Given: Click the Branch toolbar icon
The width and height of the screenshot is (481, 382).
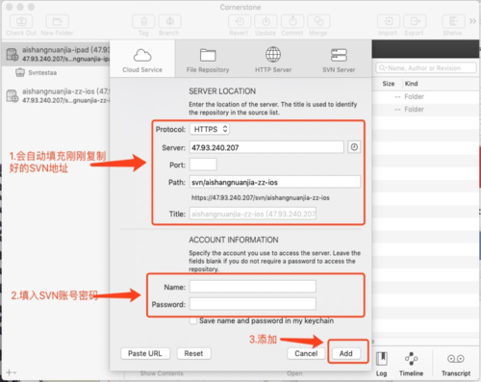Looking at the screenshot, I should tap(169, 21).
